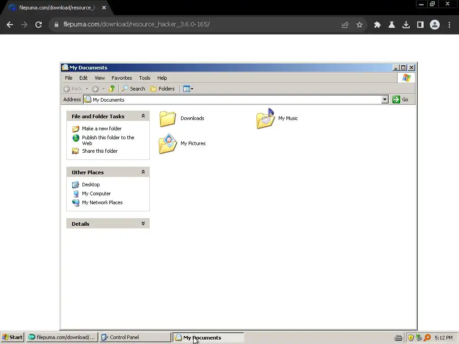Image resolution: width=459 pixels, height=344 pixels.
Task: Open the Chrome three-dot menu
Action: pos(449,25)
